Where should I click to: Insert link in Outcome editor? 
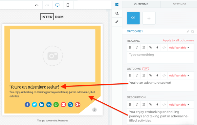click(x=150, y=75)
